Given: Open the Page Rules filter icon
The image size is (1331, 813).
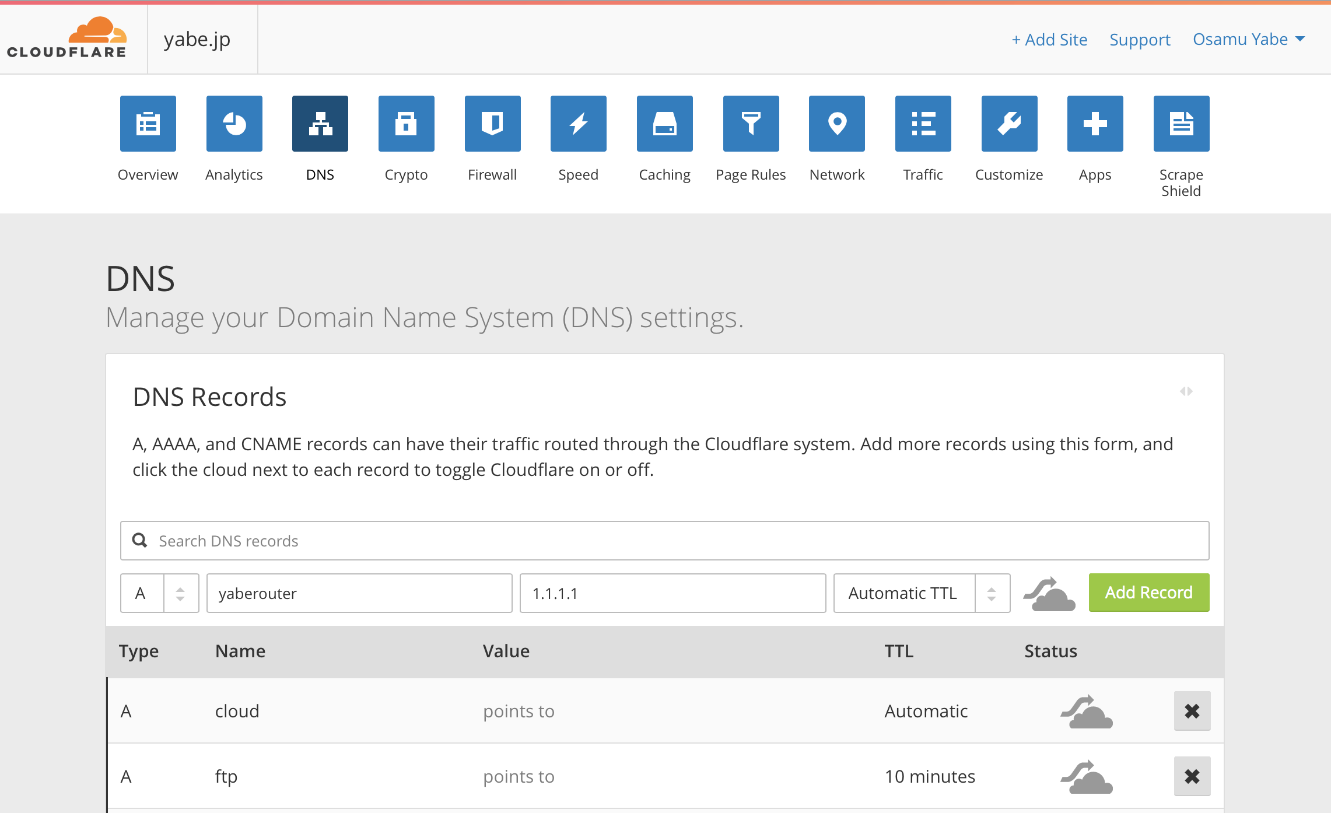Looking at the screenshot, I should tap(751, 124).
